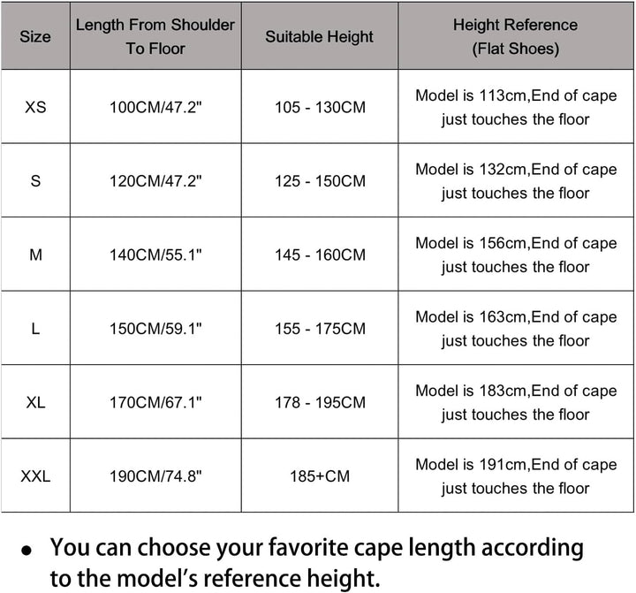Click the Size column header
The height and width of the screenshot is (593, 636).
(x=35, y=36)
